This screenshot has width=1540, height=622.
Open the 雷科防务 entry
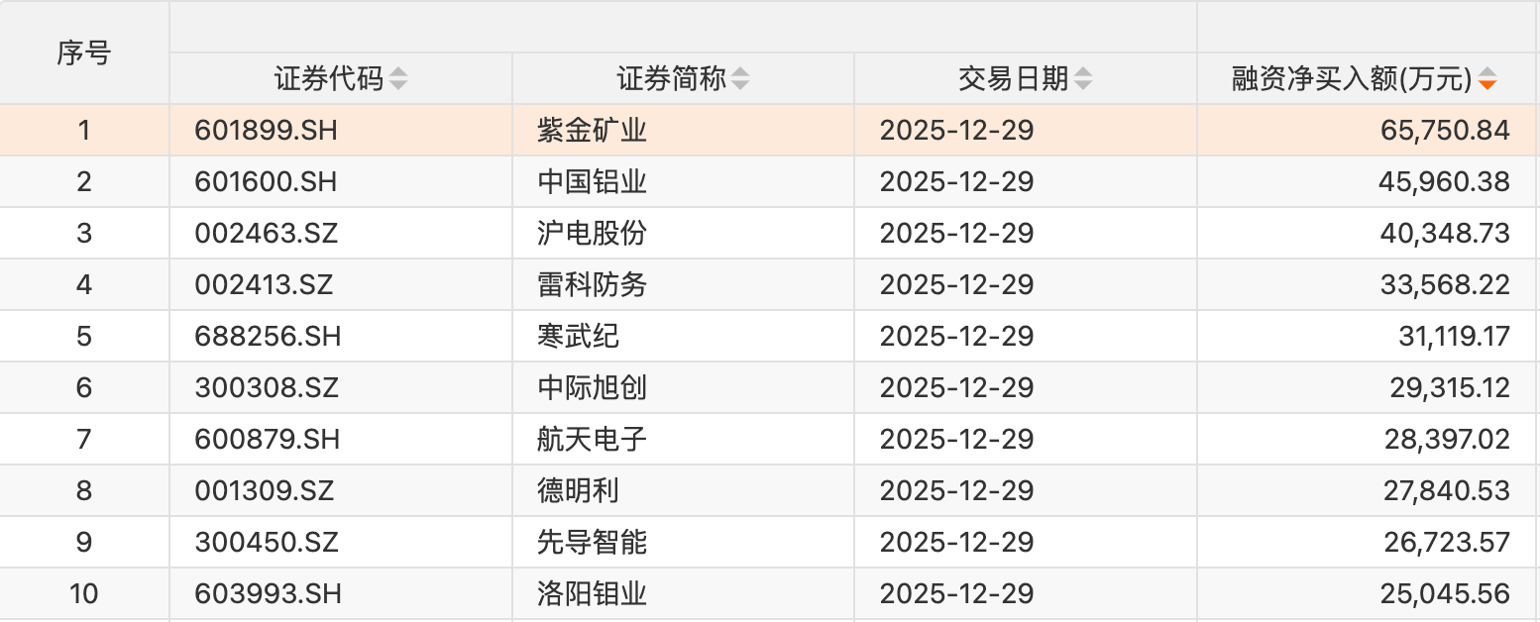[592, 285]
